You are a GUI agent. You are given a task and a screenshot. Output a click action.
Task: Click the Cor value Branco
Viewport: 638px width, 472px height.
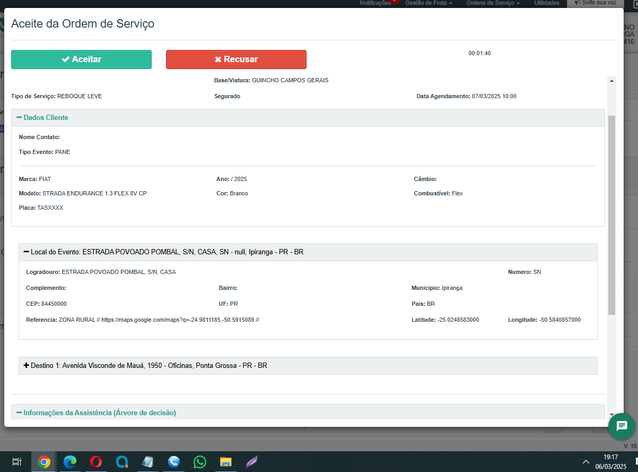tap(239, 194)
